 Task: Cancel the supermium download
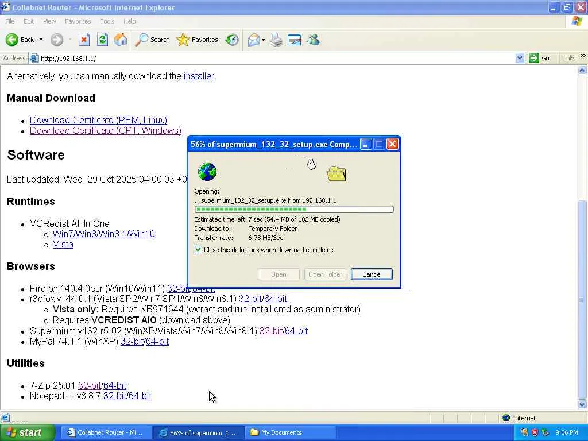[372, 274]
